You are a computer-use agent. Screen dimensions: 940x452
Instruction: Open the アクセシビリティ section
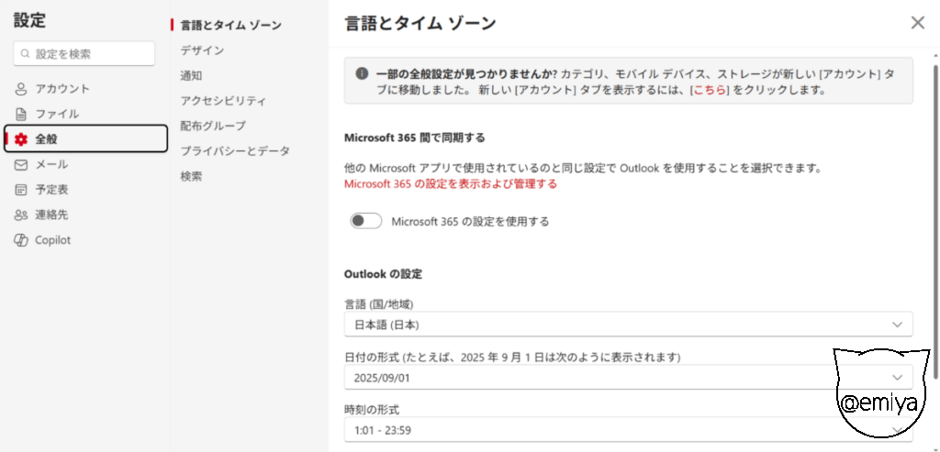[x=223, y=101]
